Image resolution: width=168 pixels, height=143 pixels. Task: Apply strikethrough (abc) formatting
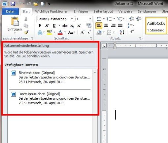[x=65, y=26]
